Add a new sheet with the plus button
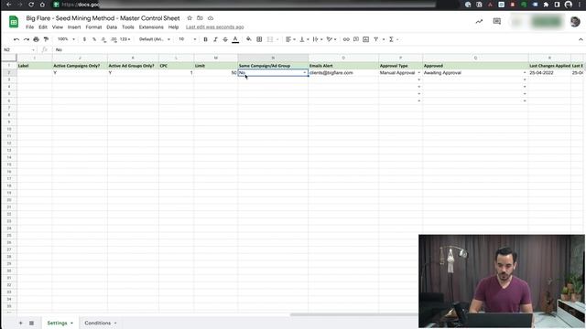Viewport: 586px width, 329px height. pos(20,323)
